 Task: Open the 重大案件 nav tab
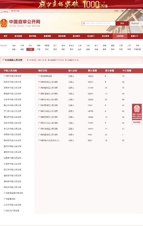(x=76, y=36)
